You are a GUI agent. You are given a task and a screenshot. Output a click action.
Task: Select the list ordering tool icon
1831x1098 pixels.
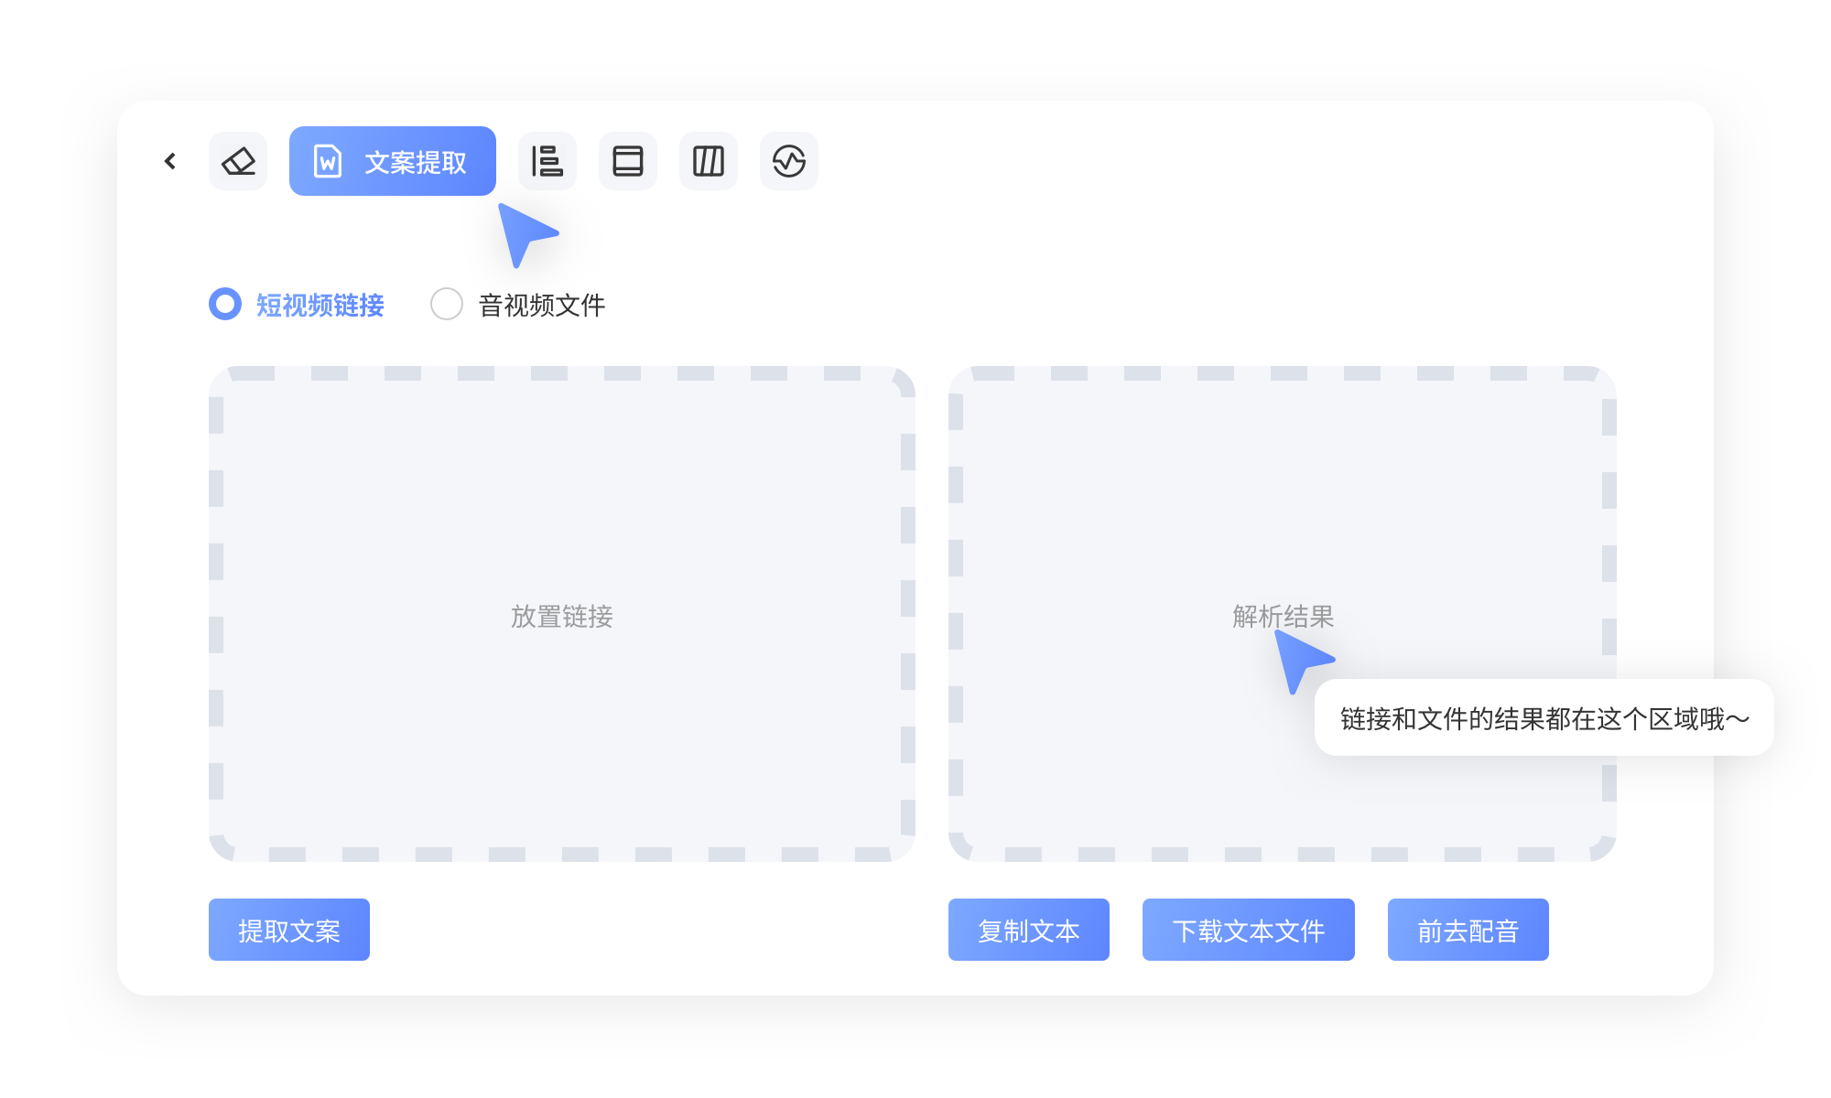(547, 161)
